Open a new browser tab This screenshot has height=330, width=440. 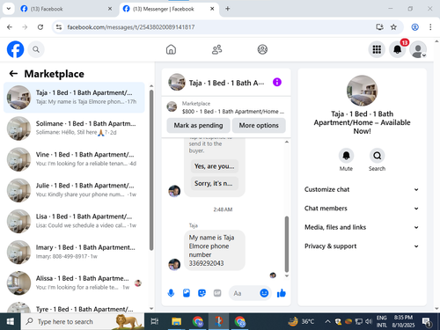(x=228, y=9)
